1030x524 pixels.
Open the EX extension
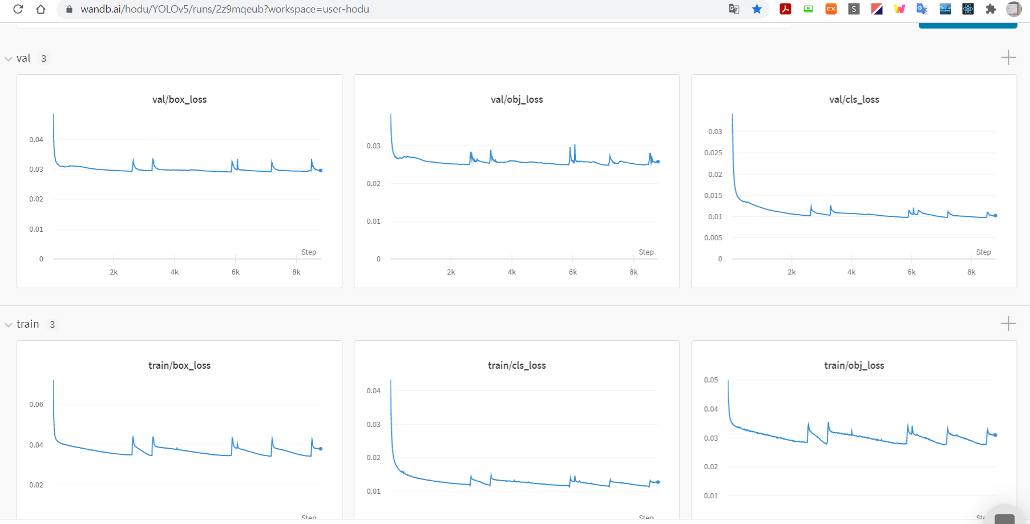[831, 9]
